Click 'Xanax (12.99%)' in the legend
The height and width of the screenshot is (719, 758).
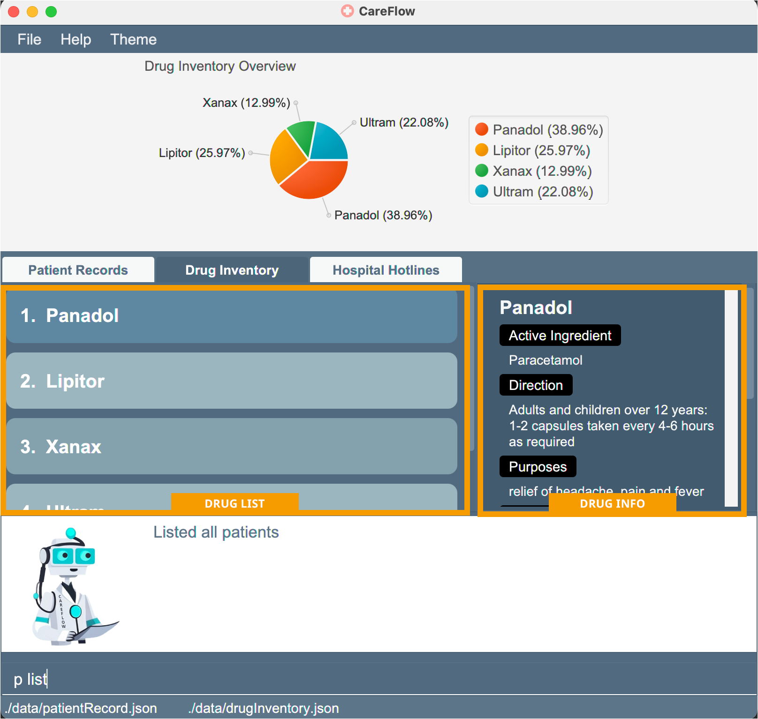(542, 171)
